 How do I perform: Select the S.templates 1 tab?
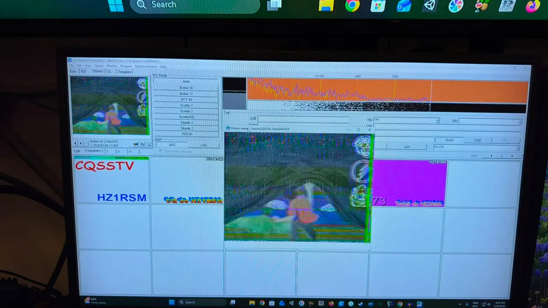[94, 151]
